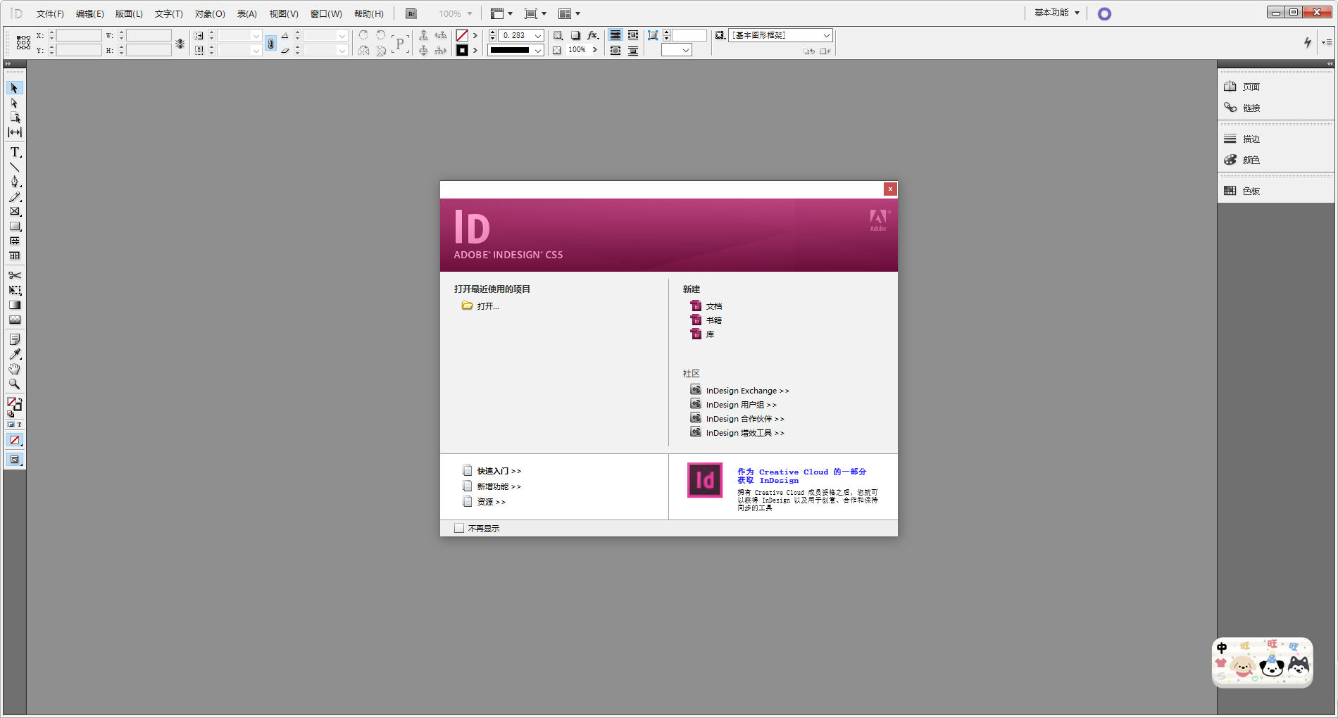Activate the Hand tool
1338x718 pixels.
(14, 369)
